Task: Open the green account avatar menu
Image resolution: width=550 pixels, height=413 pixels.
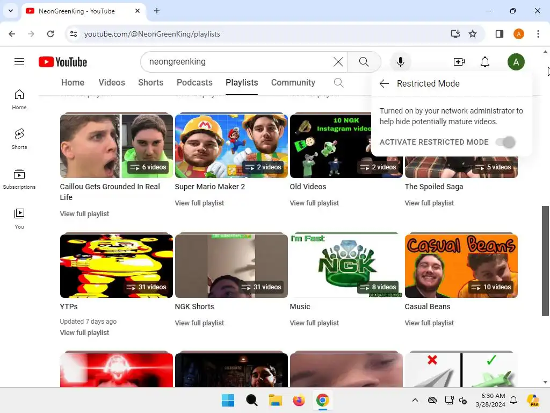Action: tap(516, 62)
